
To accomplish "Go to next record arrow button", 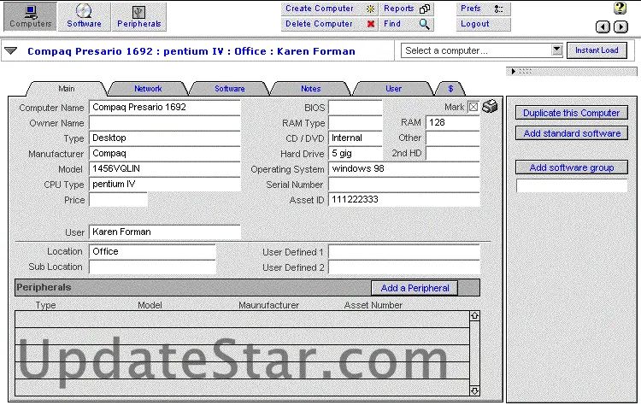I will coord(620,27).
